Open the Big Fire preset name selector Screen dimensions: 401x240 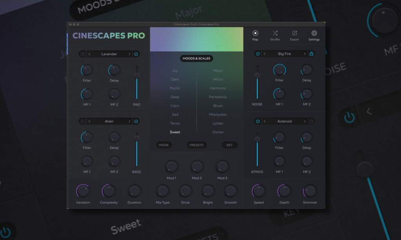(284, 54)
